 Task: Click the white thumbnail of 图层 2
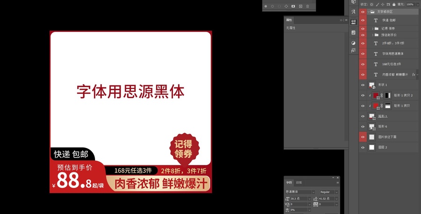click(x=371, y=147)
